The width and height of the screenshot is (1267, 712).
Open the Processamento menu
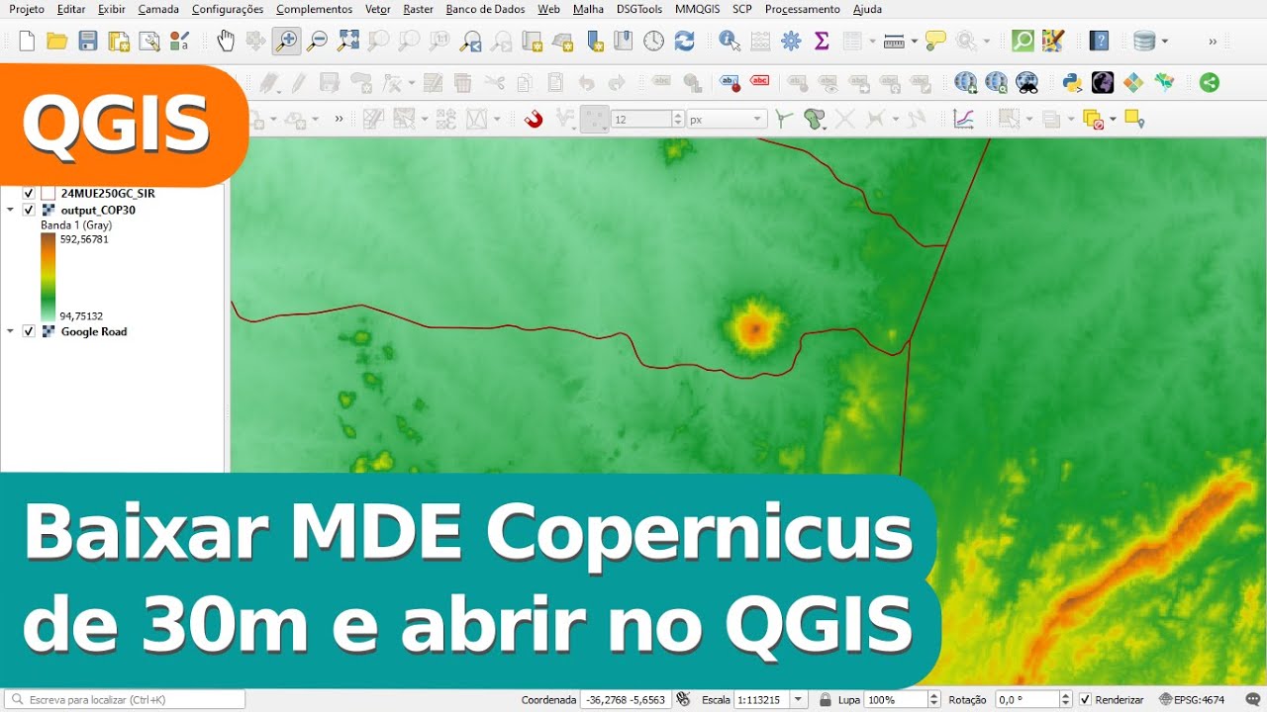pos(803,9)
